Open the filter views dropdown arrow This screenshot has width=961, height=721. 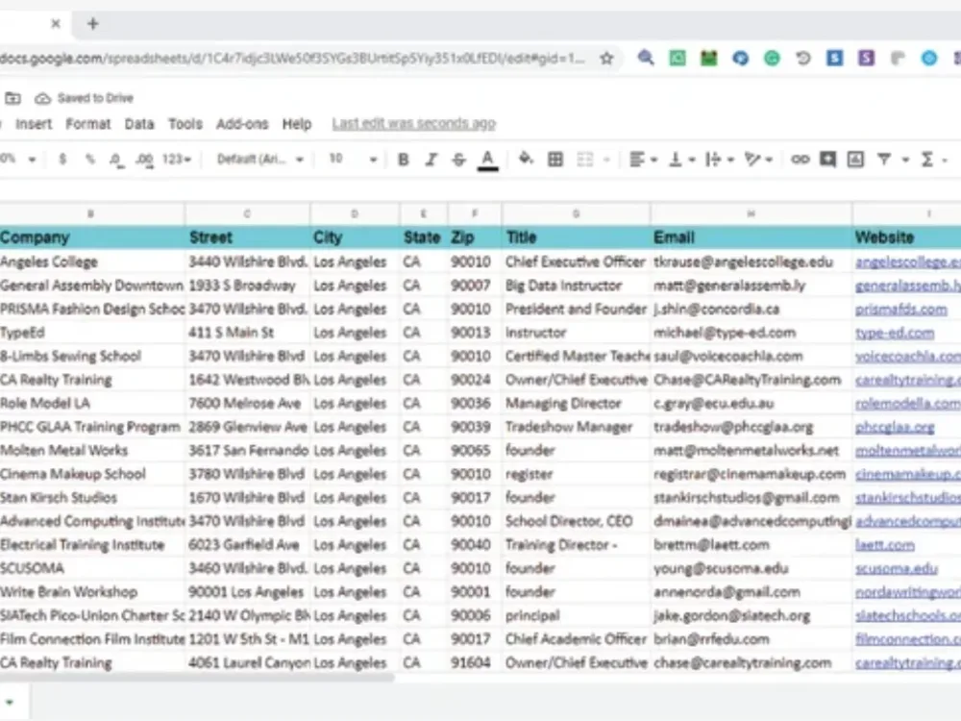pyautogui.click(x=905, y=160)
